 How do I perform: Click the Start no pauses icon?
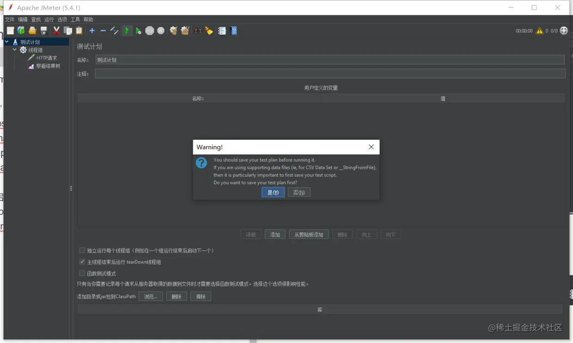[x=138, y=31]
